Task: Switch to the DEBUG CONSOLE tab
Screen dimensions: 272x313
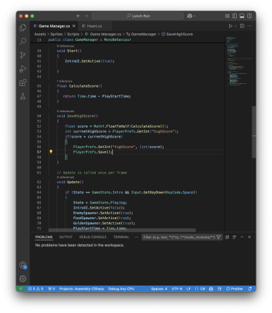Action: coord(93,237)
